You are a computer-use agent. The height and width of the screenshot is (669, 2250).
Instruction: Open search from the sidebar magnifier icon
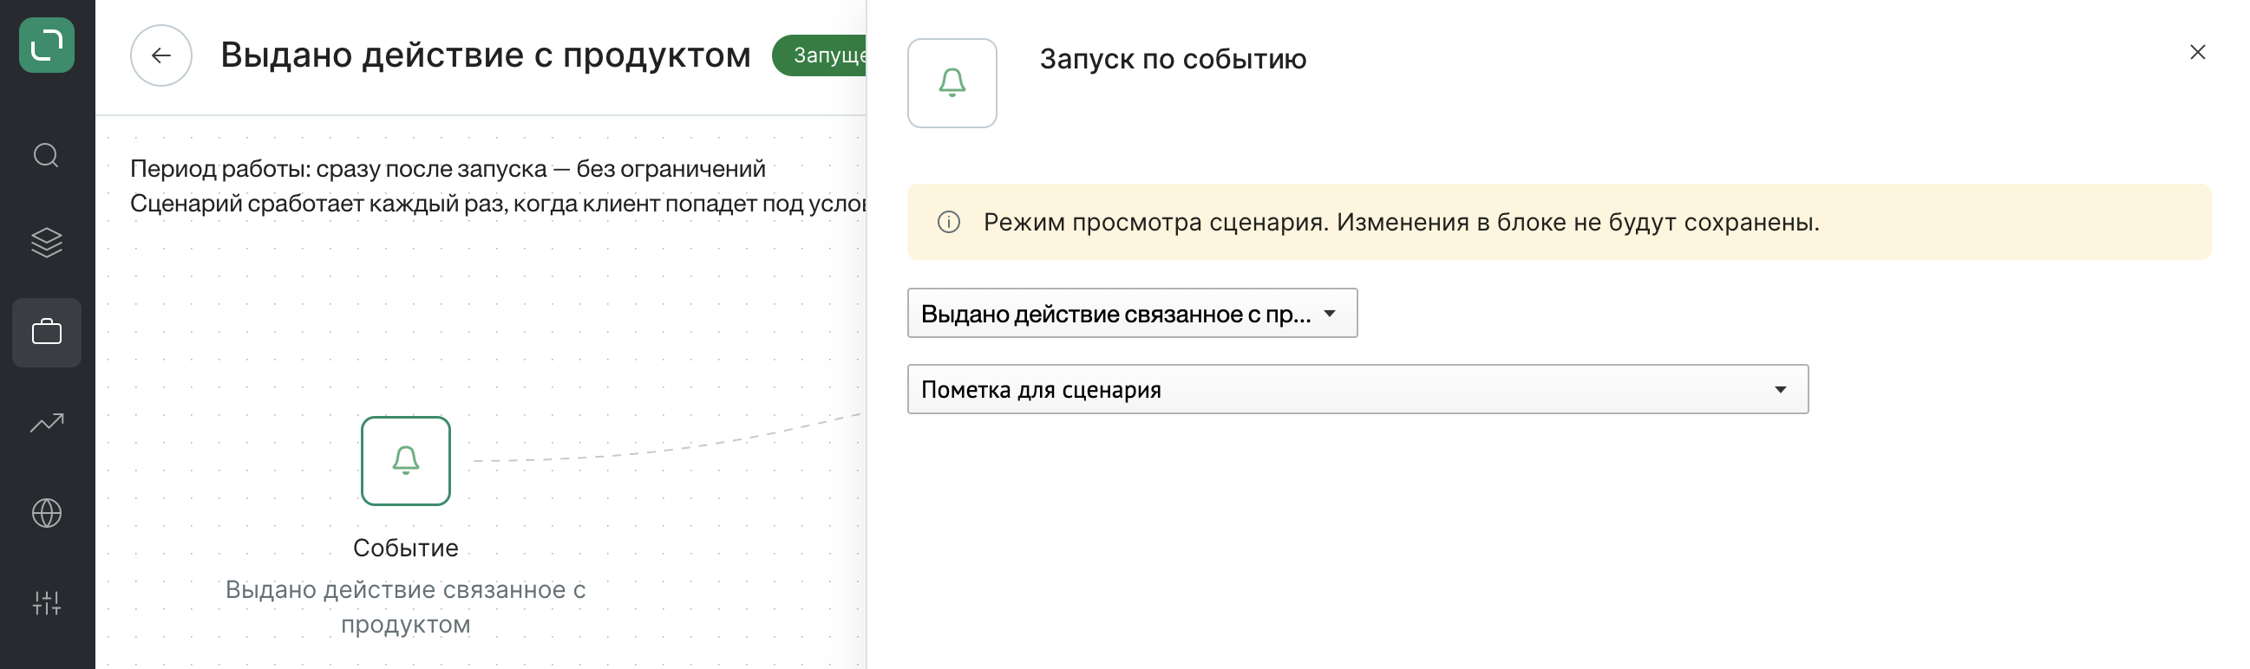point(46,155)
